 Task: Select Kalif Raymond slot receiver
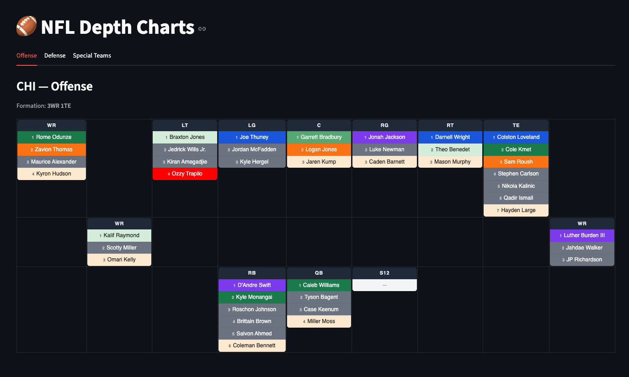[119, 235]
